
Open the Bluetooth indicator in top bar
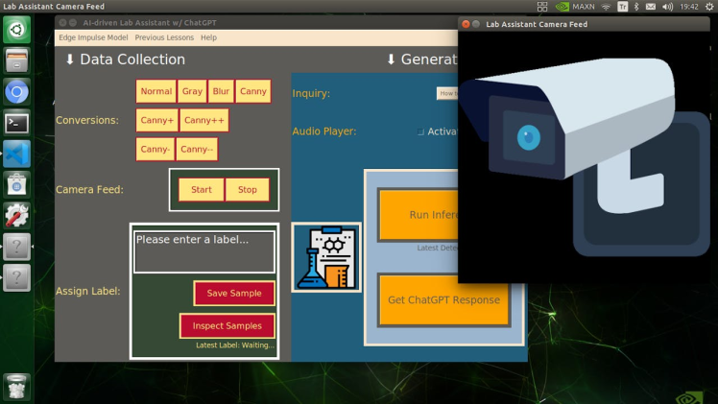coord(635,7)
